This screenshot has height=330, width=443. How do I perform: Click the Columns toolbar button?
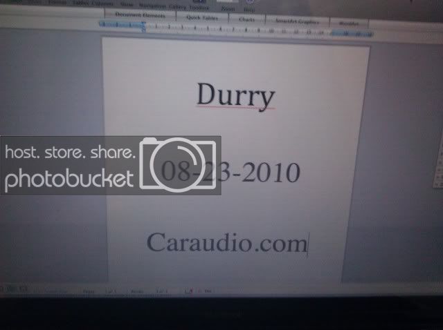coord(102,4)
